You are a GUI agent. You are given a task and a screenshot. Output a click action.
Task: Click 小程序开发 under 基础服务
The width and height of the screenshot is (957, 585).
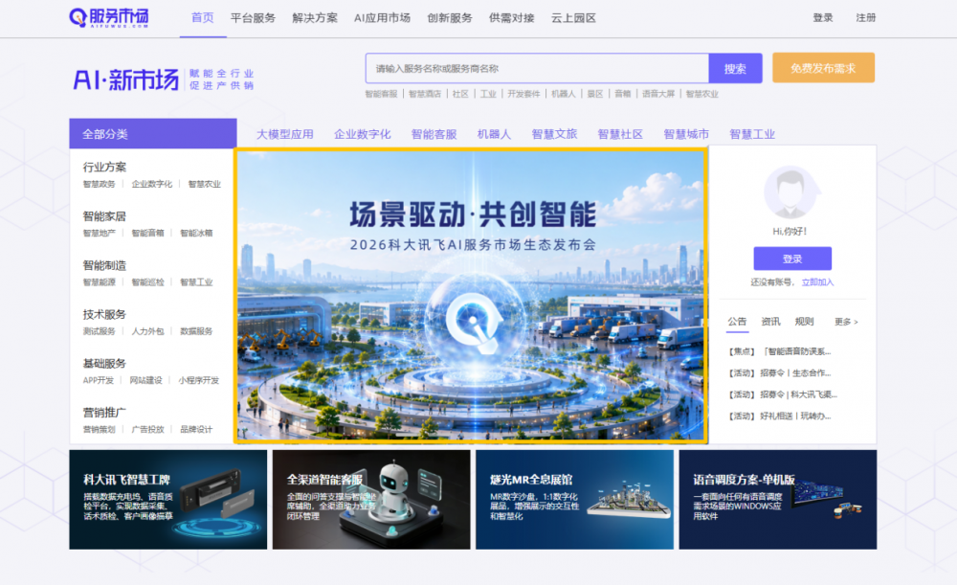198,380
